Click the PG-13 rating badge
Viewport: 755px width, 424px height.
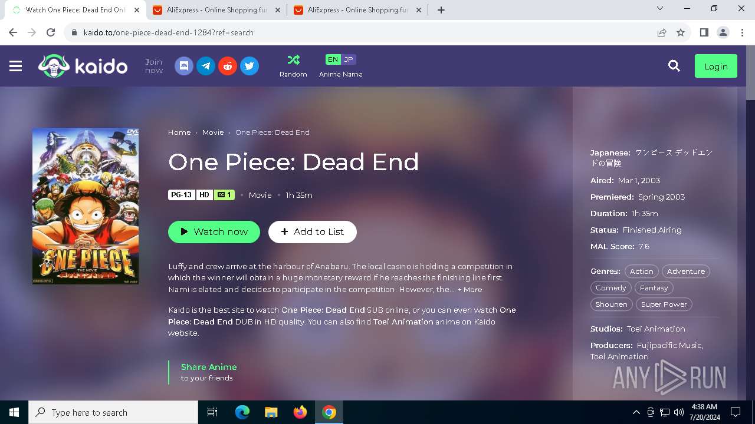181,195
